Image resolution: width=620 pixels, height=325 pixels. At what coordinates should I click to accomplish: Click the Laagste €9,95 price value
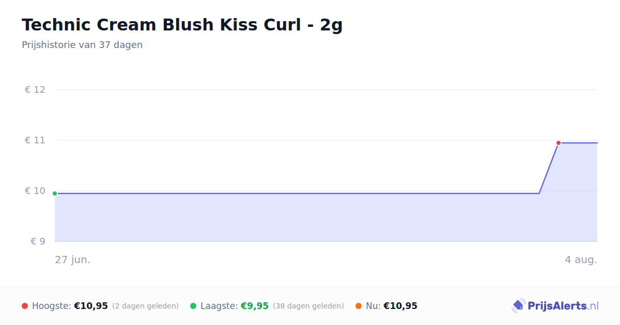(255, 306)
